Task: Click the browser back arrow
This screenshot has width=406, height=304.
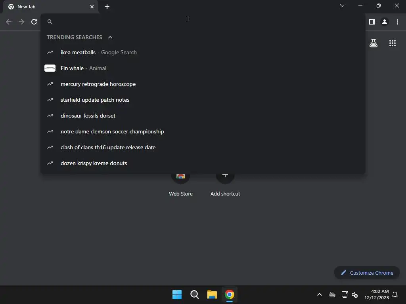Action: (x=9, y=22)
